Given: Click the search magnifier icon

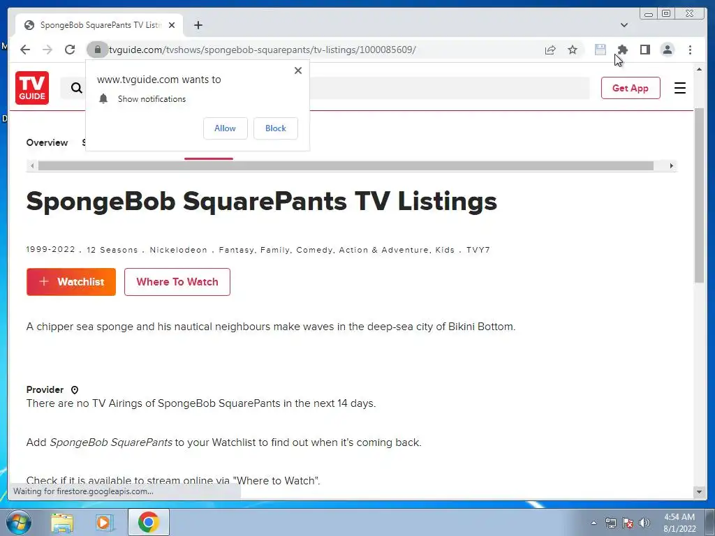Looking at the screenshot, I should pyautogui.click(x=77, y=88).
